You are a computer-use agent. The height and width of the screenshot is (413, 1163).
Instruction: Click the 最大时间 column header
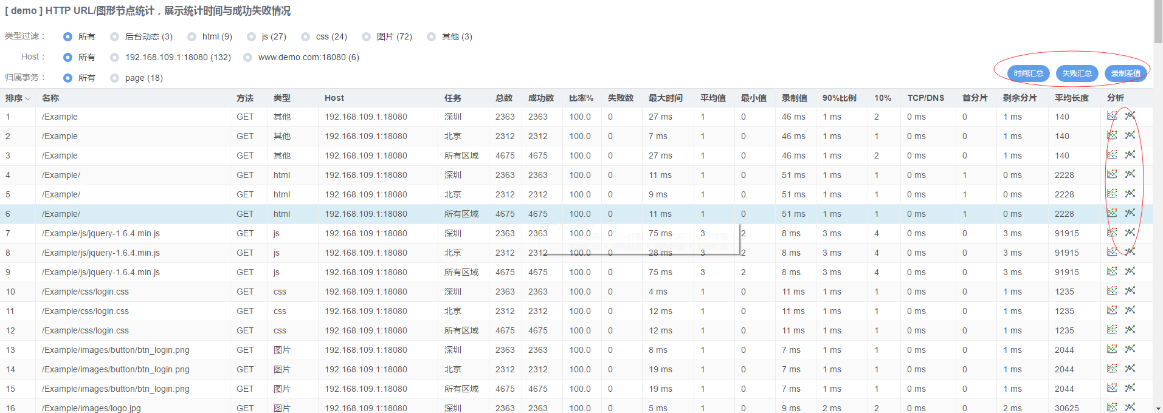point(665,98)
